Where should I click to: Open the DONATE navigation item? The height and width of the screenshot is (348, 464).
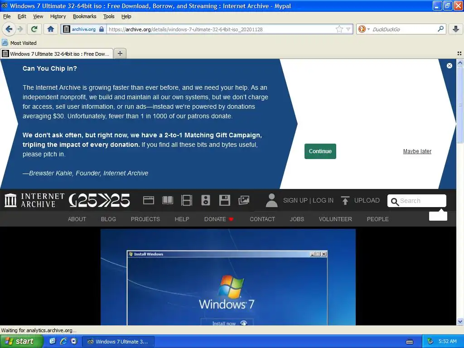pyautogui.click(x=219, y=219)
